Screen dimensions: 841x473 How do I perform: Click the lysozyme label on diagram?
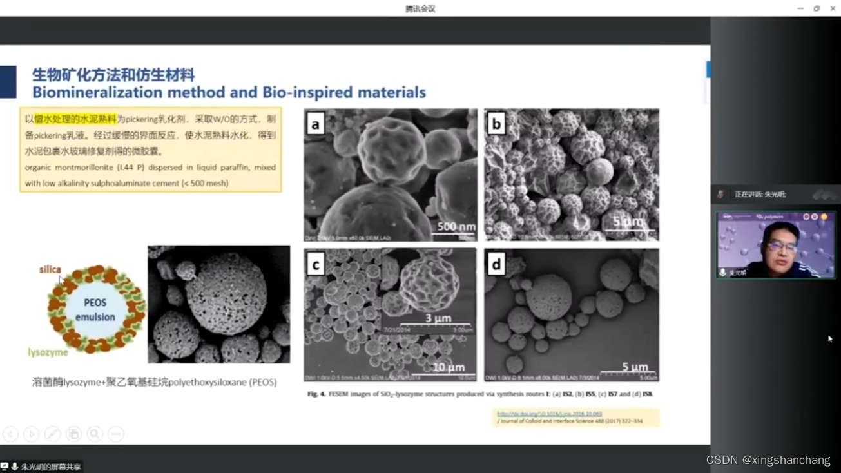pos(48,352)
